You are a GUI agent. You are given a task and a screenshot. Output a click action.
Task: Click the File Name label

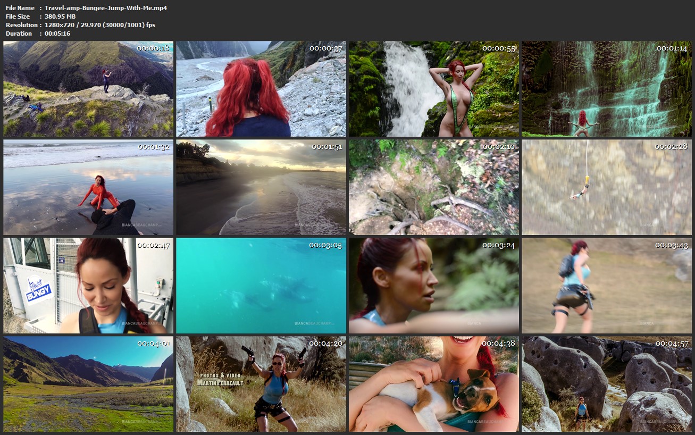click(20, 8)
